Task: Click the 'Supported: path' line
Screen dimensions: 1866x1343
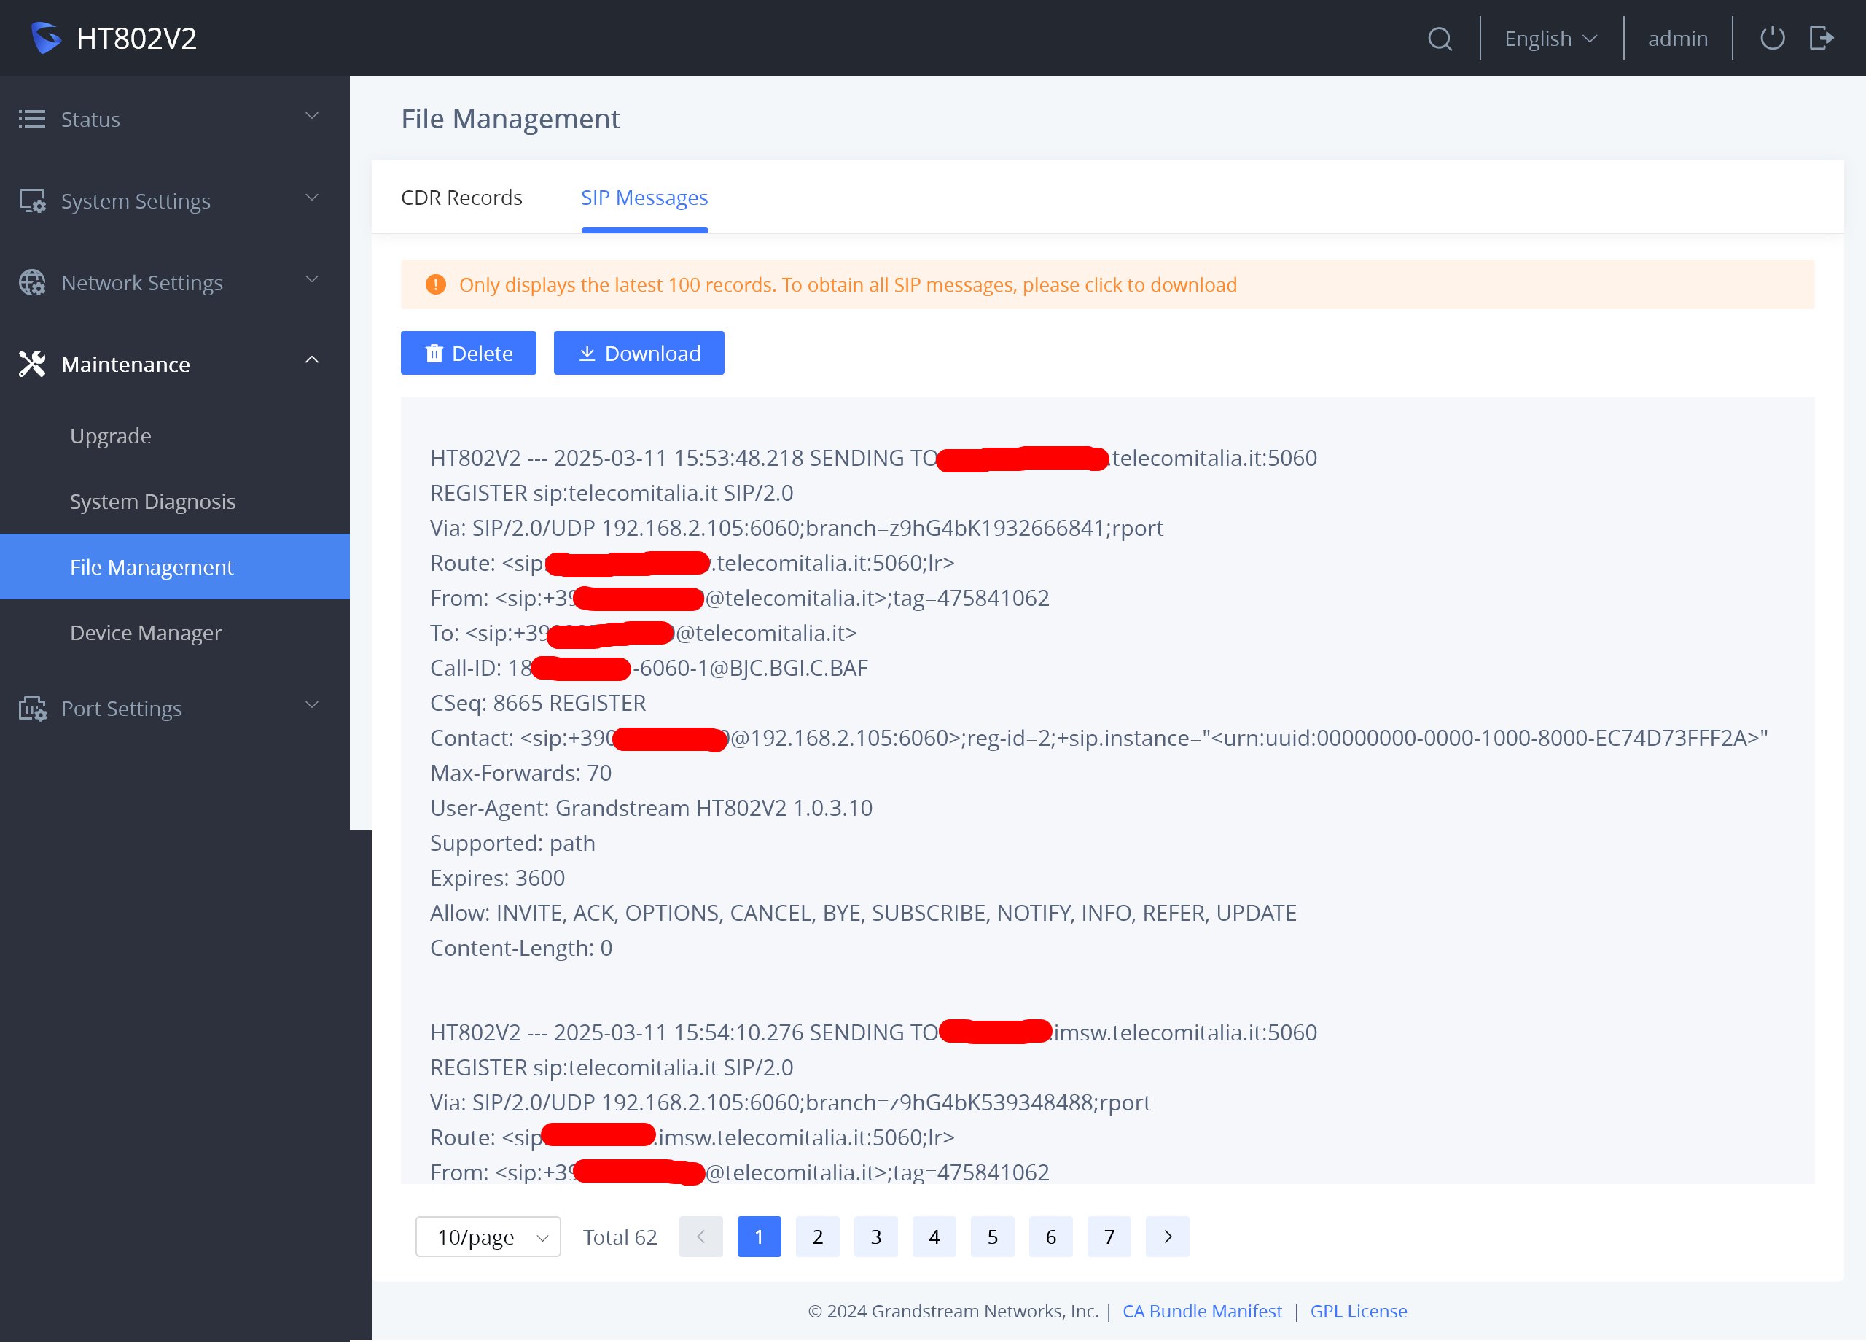Action: tap(512, 843)
